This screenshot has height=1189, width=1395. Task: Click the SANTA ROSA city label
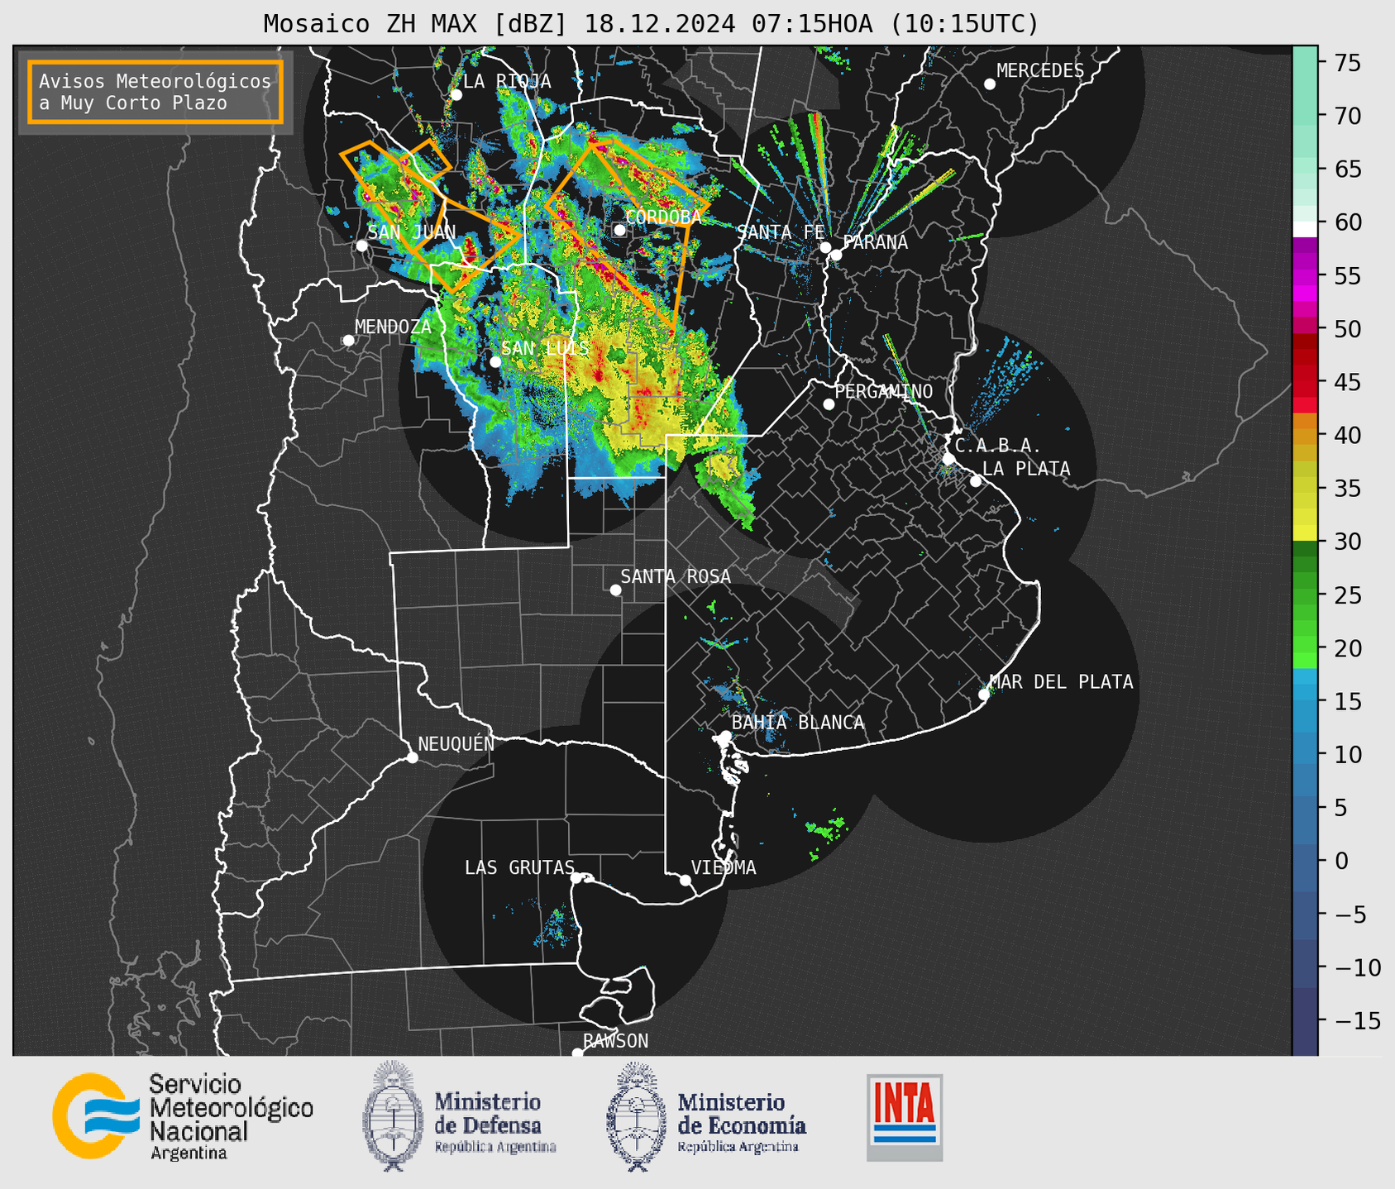tap(676, 576)
